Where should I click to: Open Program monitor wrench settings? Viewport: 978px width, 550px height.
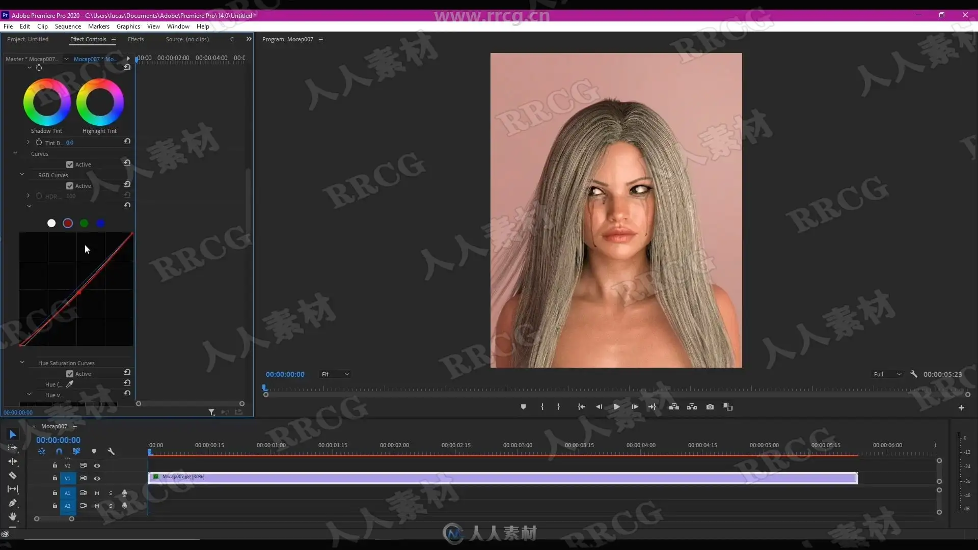coord(914,374)
